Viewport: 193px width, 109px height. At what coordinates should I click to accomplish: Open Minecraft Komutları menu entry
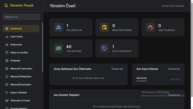[x=21, y=85]
